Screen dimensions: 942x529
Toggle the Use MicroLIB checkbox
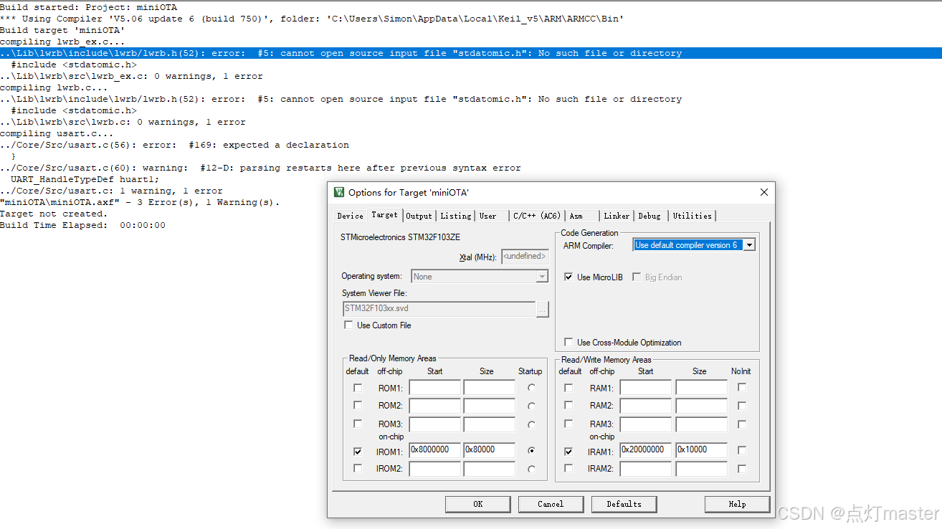[568, 277]
